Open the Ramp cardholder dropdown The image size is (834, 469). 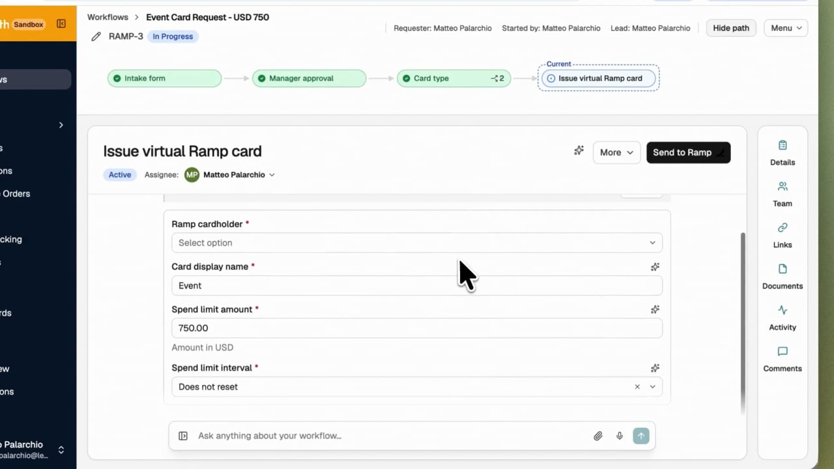[417, 243]
